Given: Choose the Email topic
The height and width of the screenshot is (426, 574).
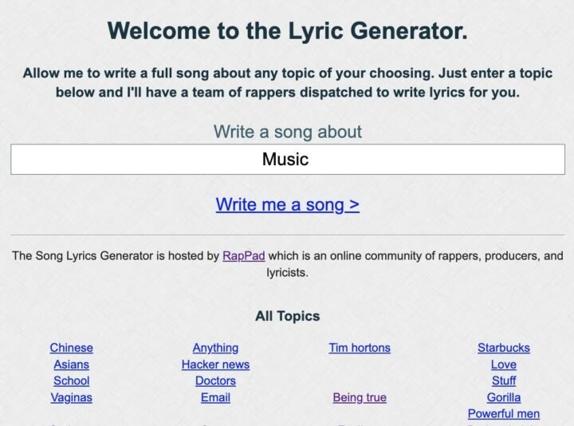Looking at the screenshot, I should 215,397.
